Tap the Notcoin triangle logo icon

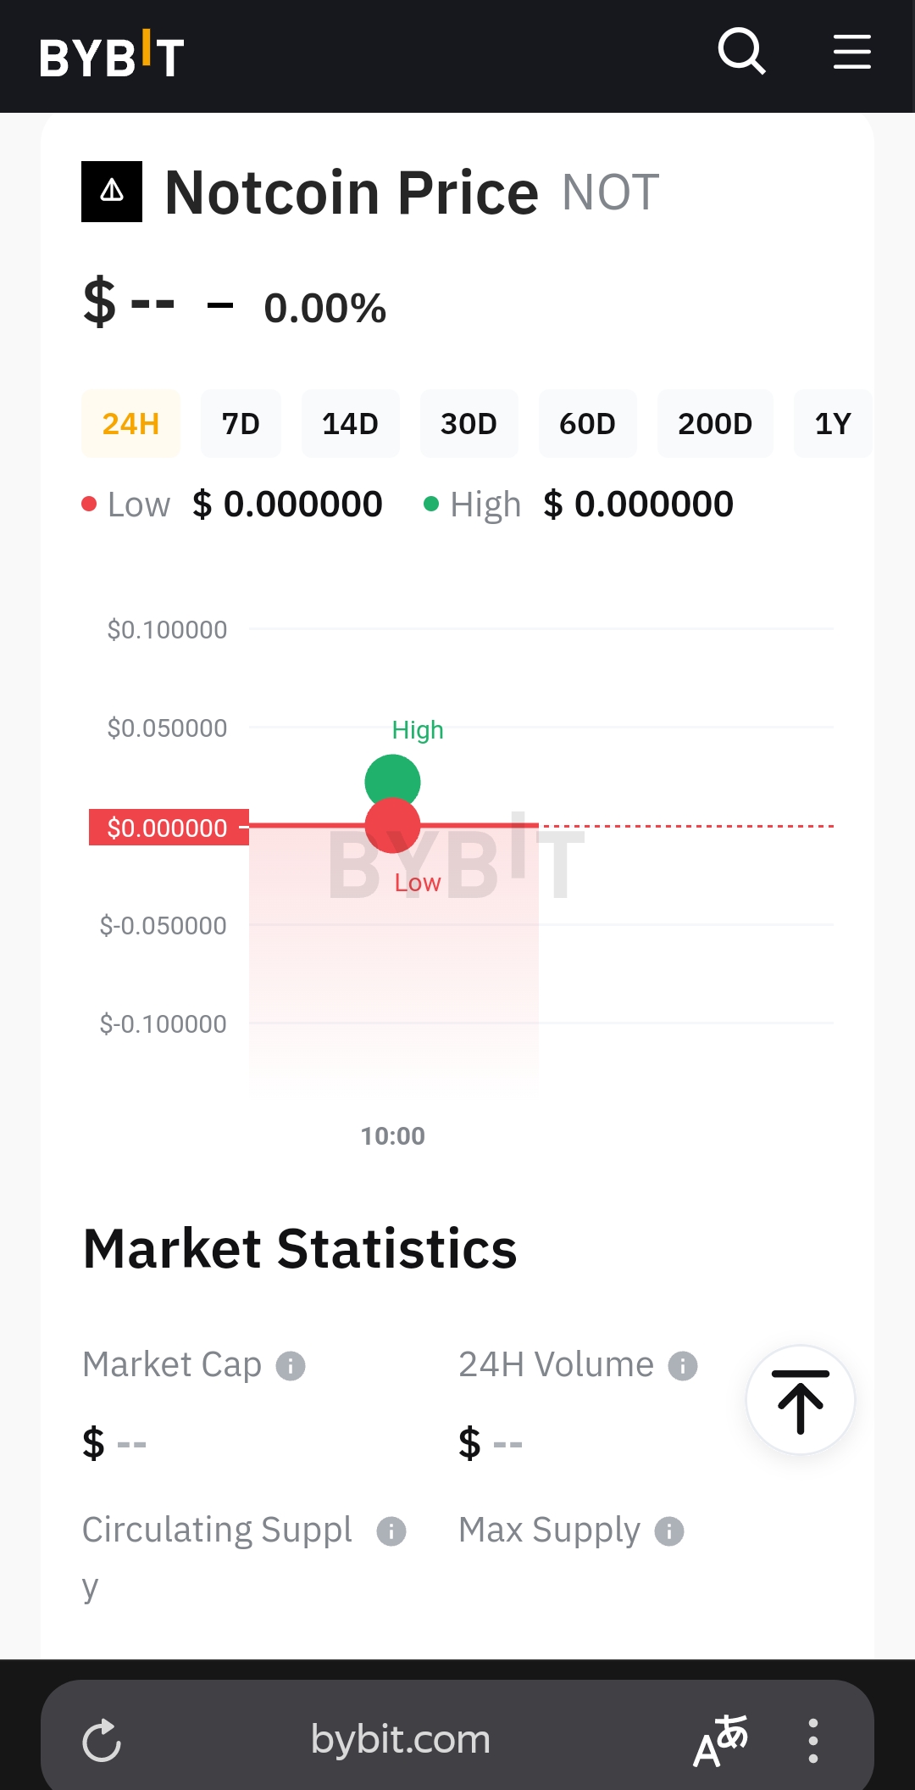(x=112, y=192)
